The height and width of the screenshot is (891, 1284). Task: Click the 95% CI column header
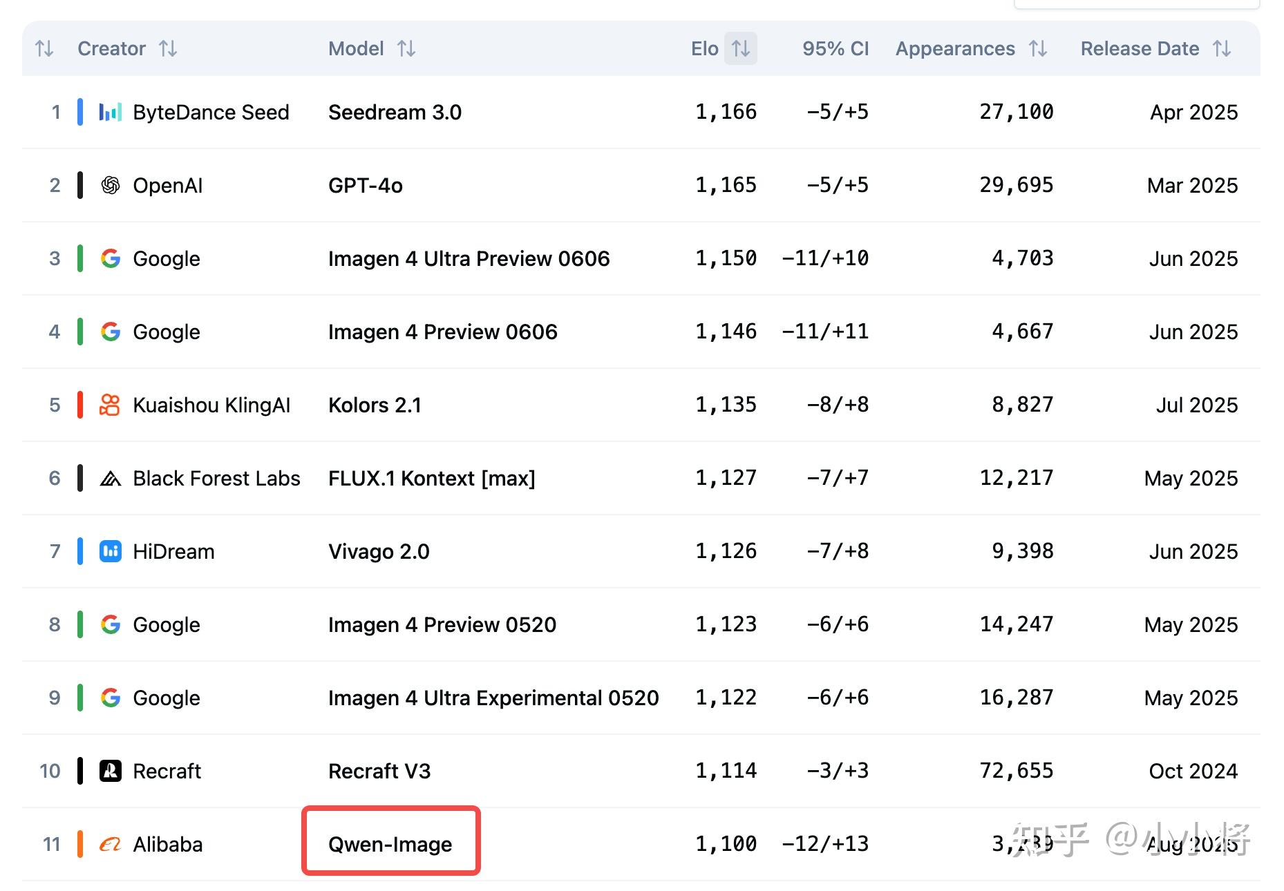(x=835, y=49)
